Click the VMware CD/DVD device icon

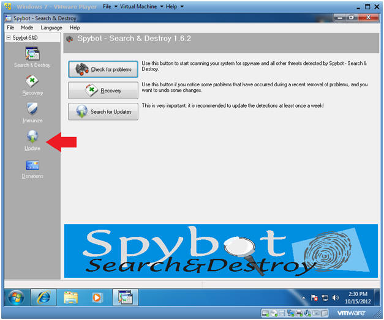274,313
